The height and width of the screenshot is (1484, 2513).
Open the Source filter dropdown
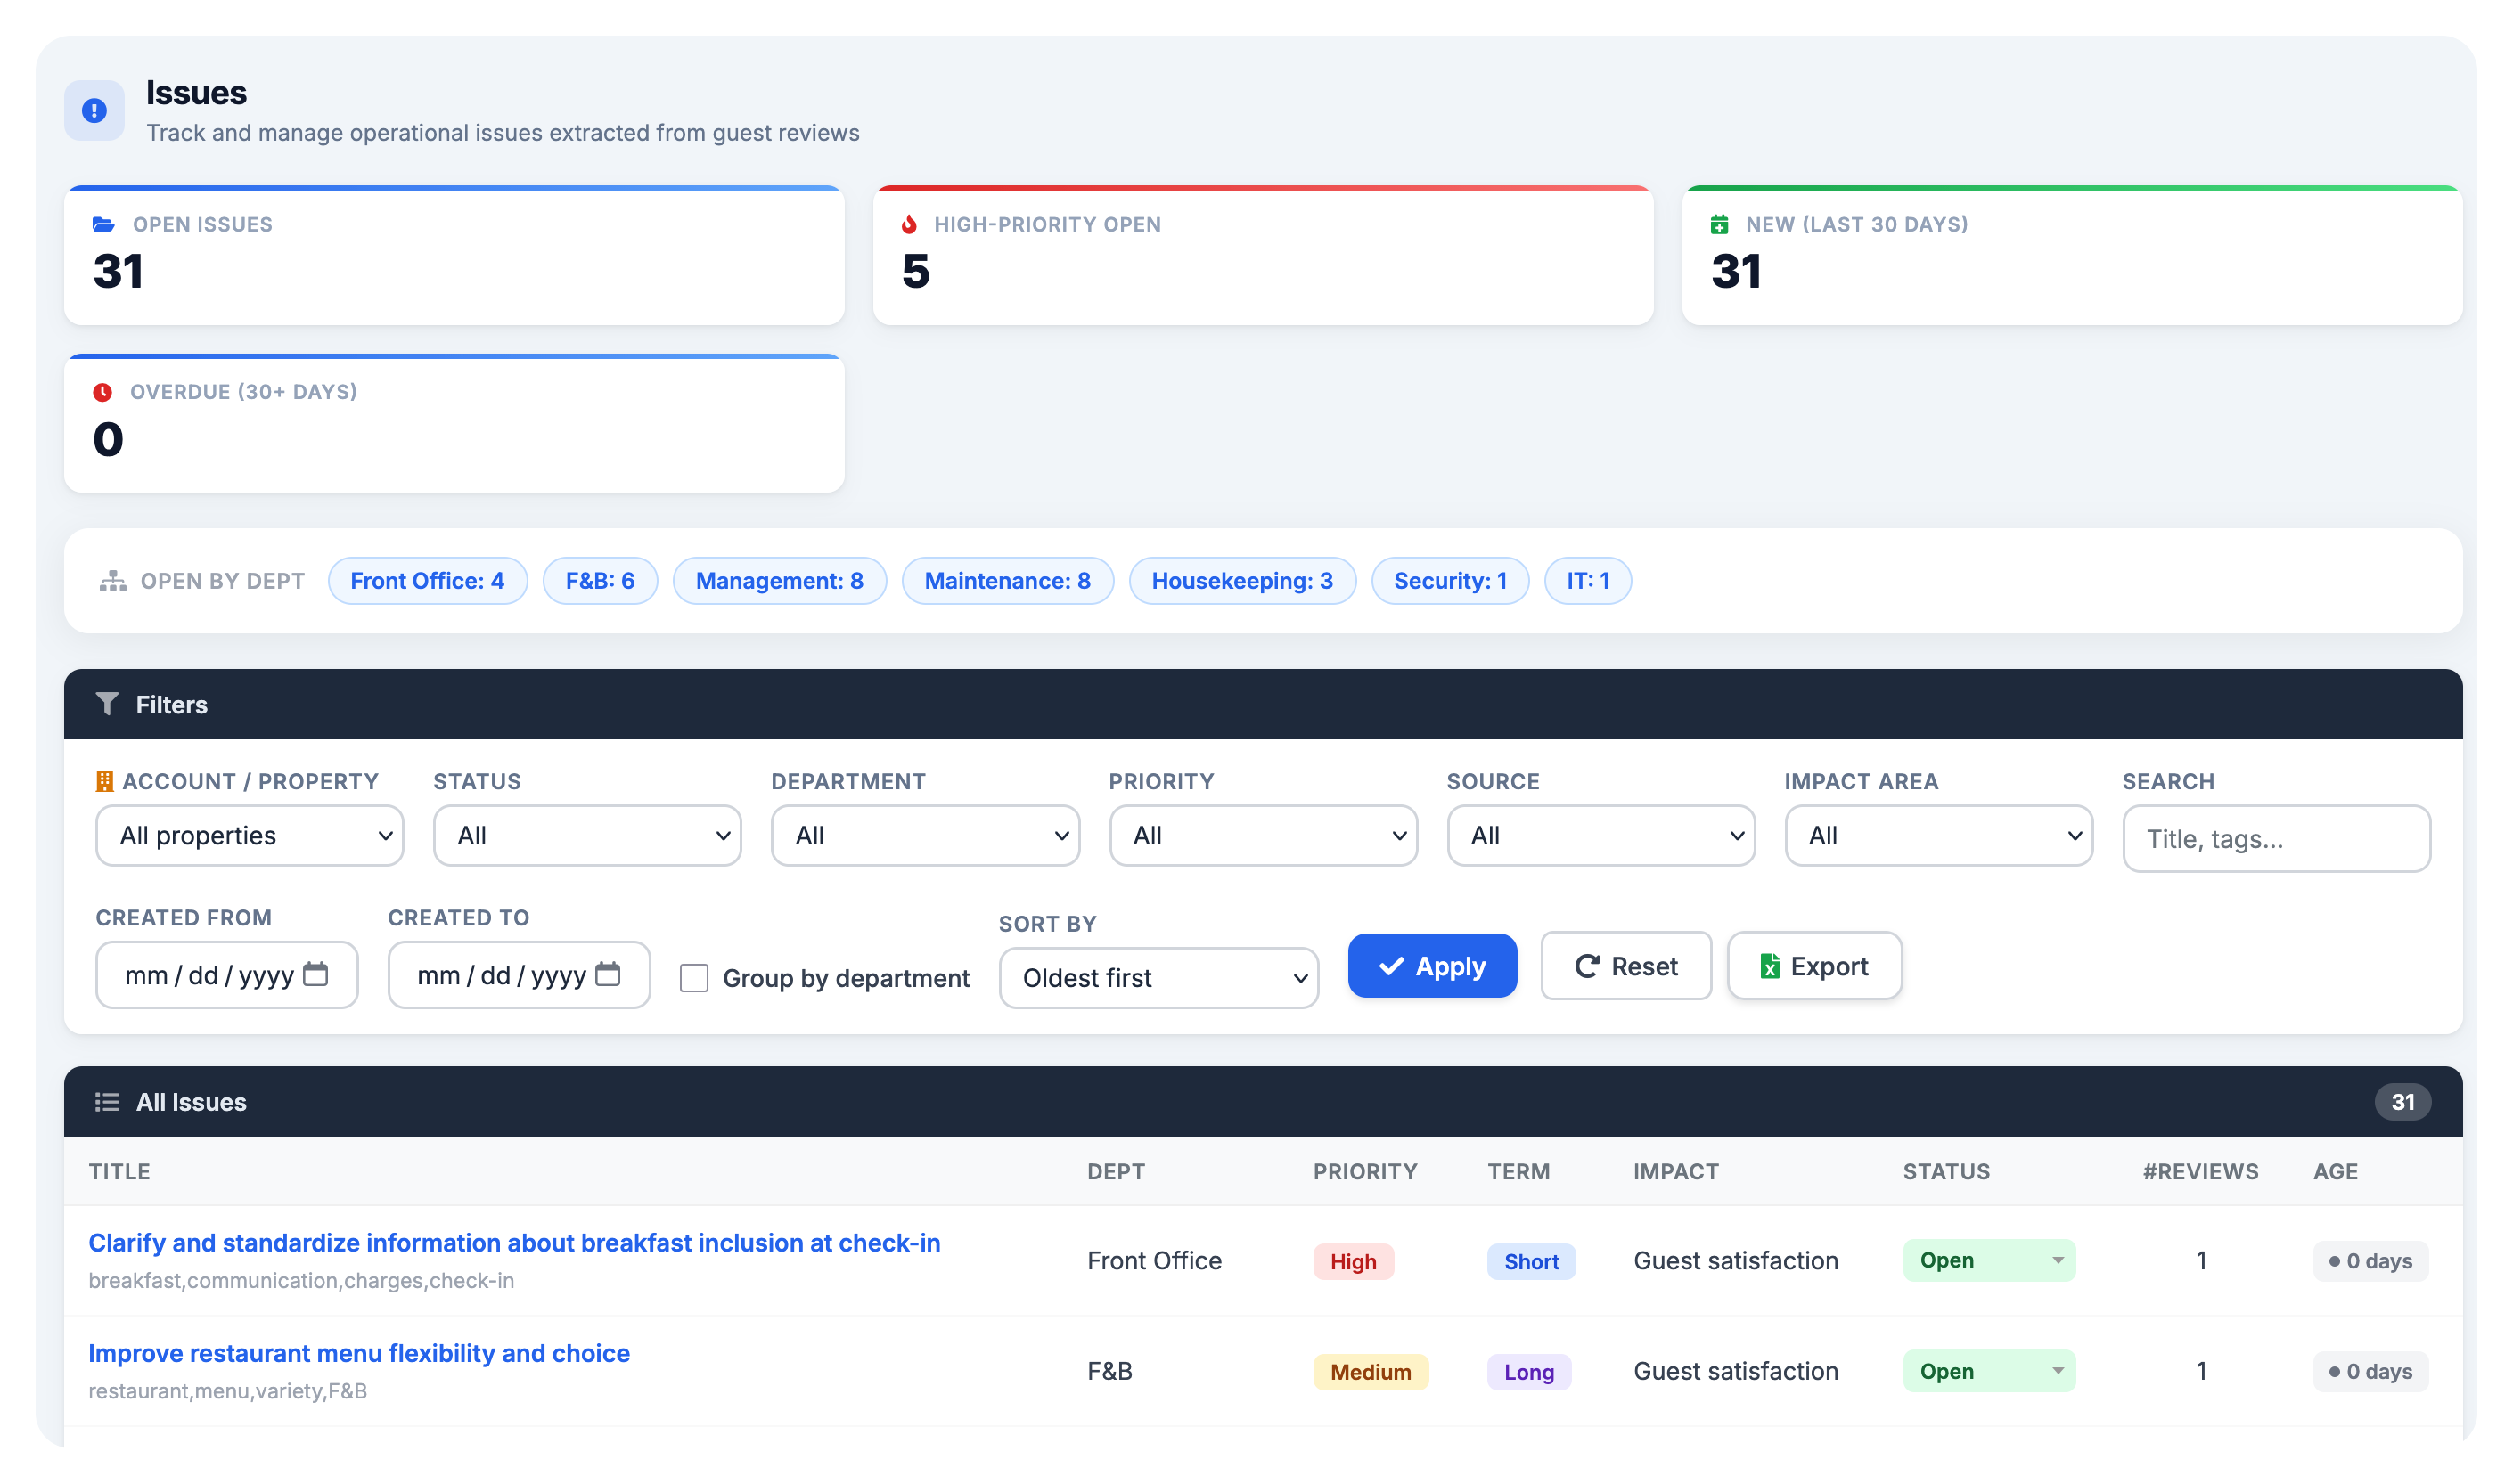click(1600, 836)
